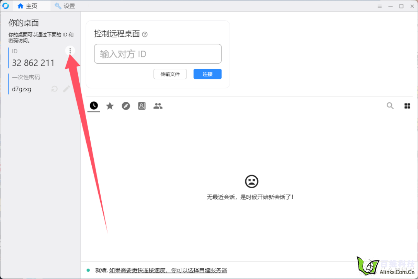Click the 传输文件 file transfer button
Screen dimensions: 418x279
[x=170, y=74]
